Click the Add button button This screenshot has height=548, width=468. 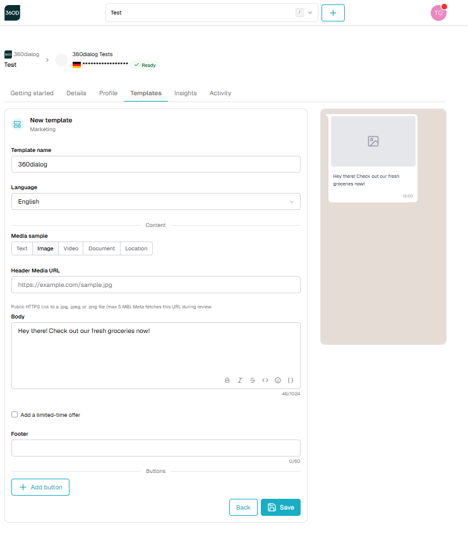[x=40, y=487]
